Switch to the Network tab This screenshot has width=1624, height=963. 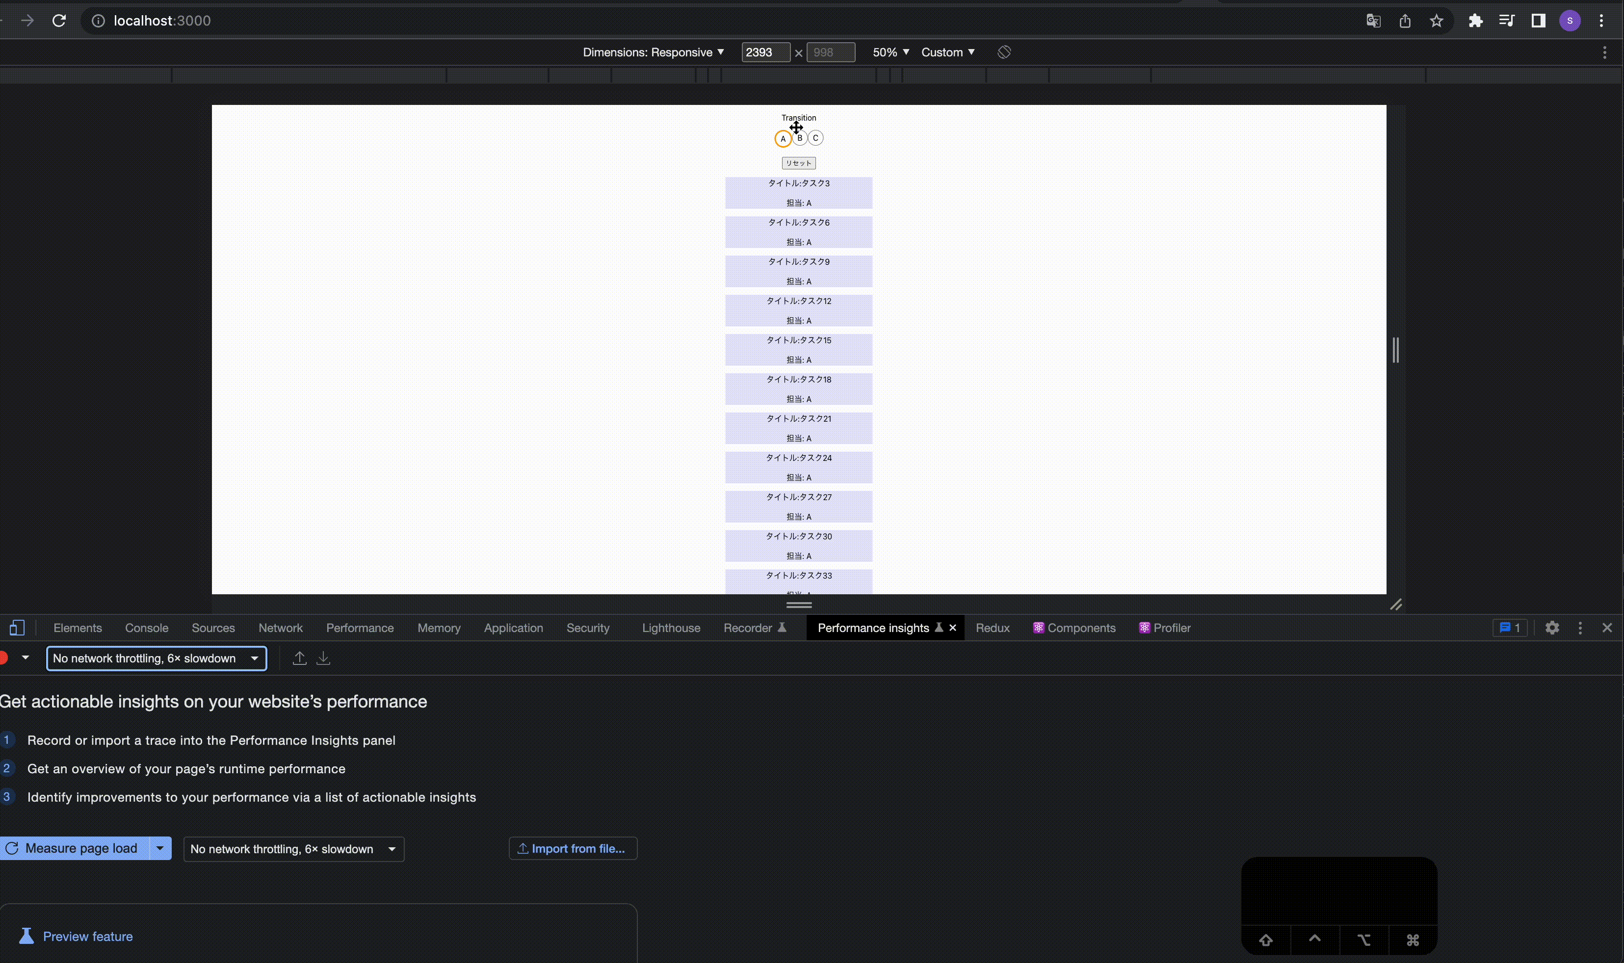(281, 628)
